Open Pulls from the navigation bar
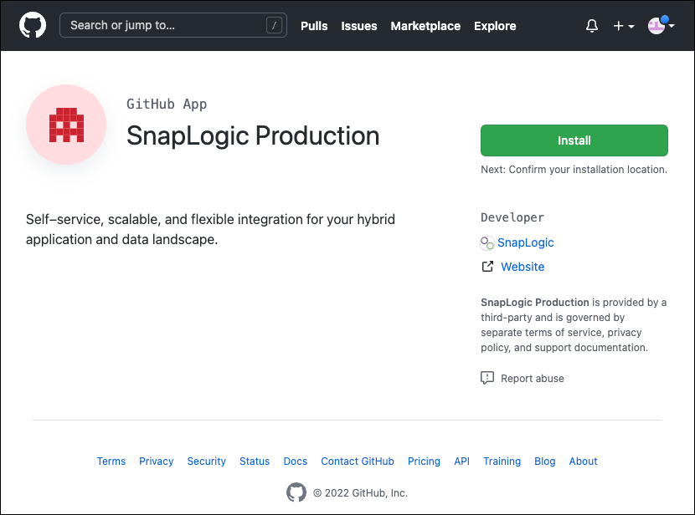The width and height of the screenshot is (695, 515). click(x=314, y=26)
